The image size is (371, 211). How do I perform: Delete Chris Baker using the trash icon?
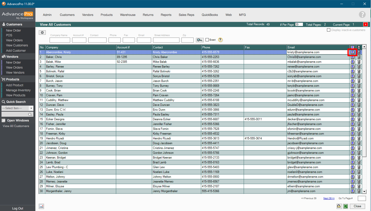tap(359, 57)
